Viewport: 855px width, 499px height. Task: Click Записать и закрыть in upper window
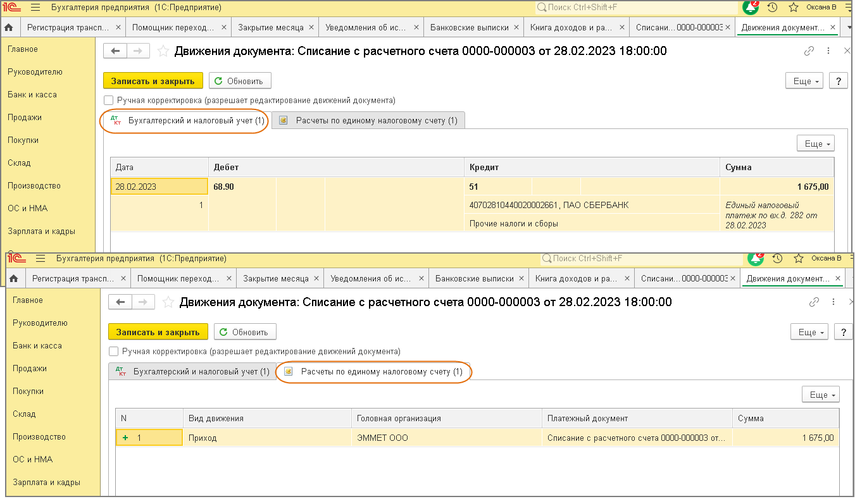[x=153, y=81]
